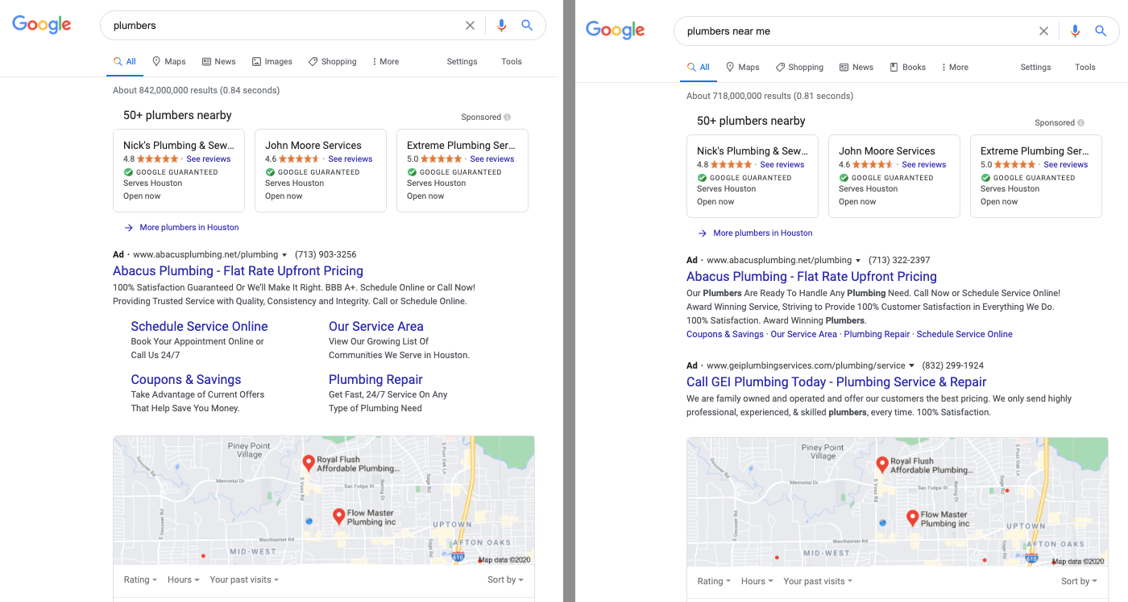
Task: Open the News tab in the left window
Action: [218, 62]
